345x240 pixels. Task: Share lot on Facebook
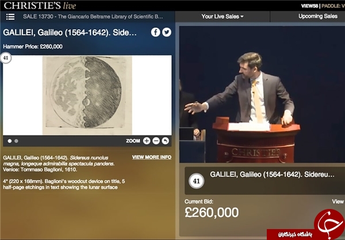[156, 32]
